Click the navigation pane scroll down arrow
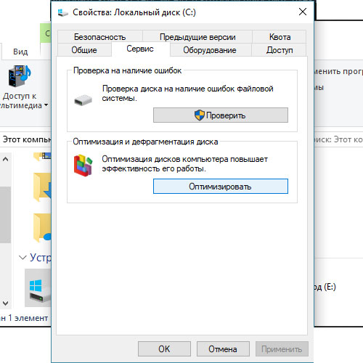Image resolution: width=363 pixels, height=363 pixels. tap(5, 303)
